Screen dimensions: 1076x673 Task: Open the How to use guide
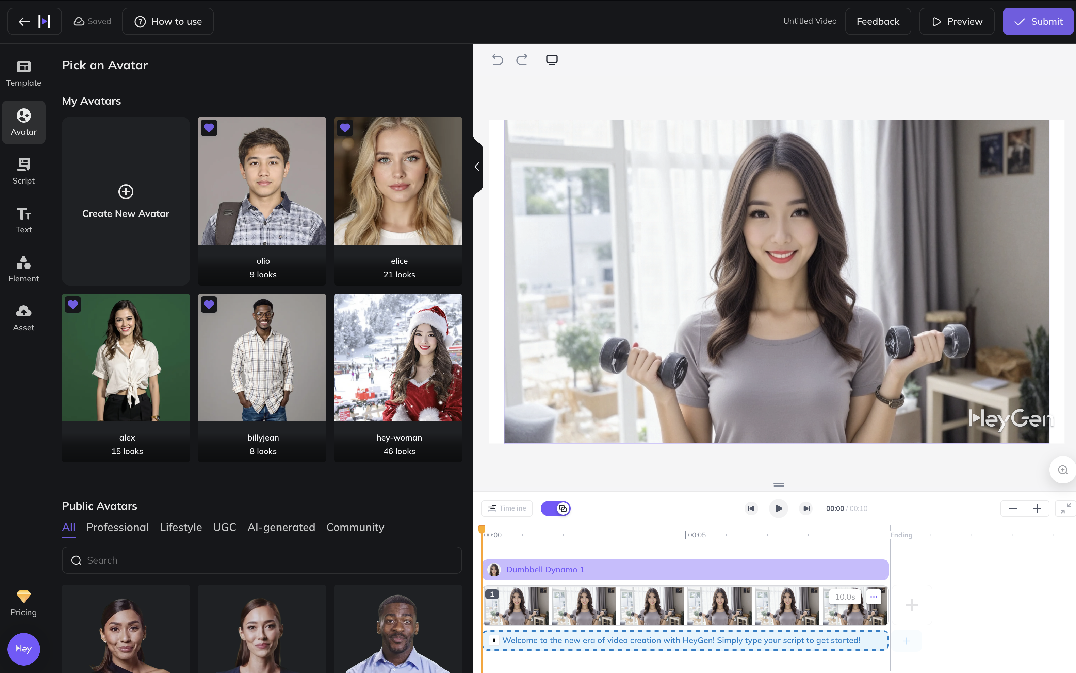168,21
